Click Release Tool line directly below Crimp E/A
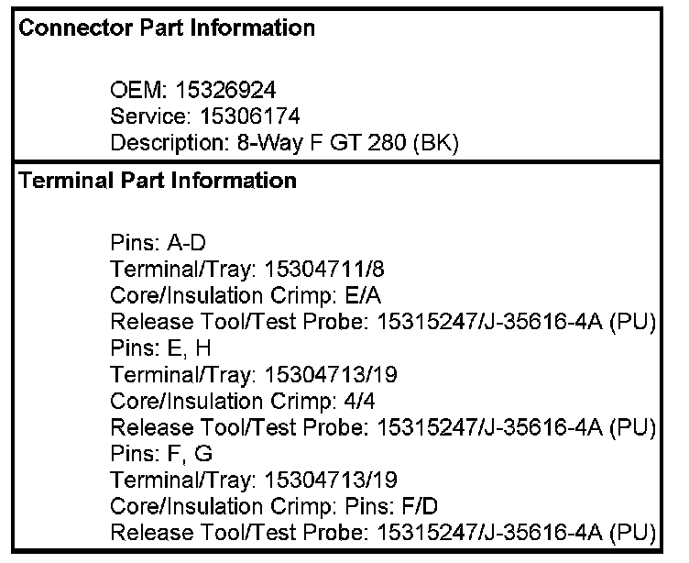 click(383, 322)
